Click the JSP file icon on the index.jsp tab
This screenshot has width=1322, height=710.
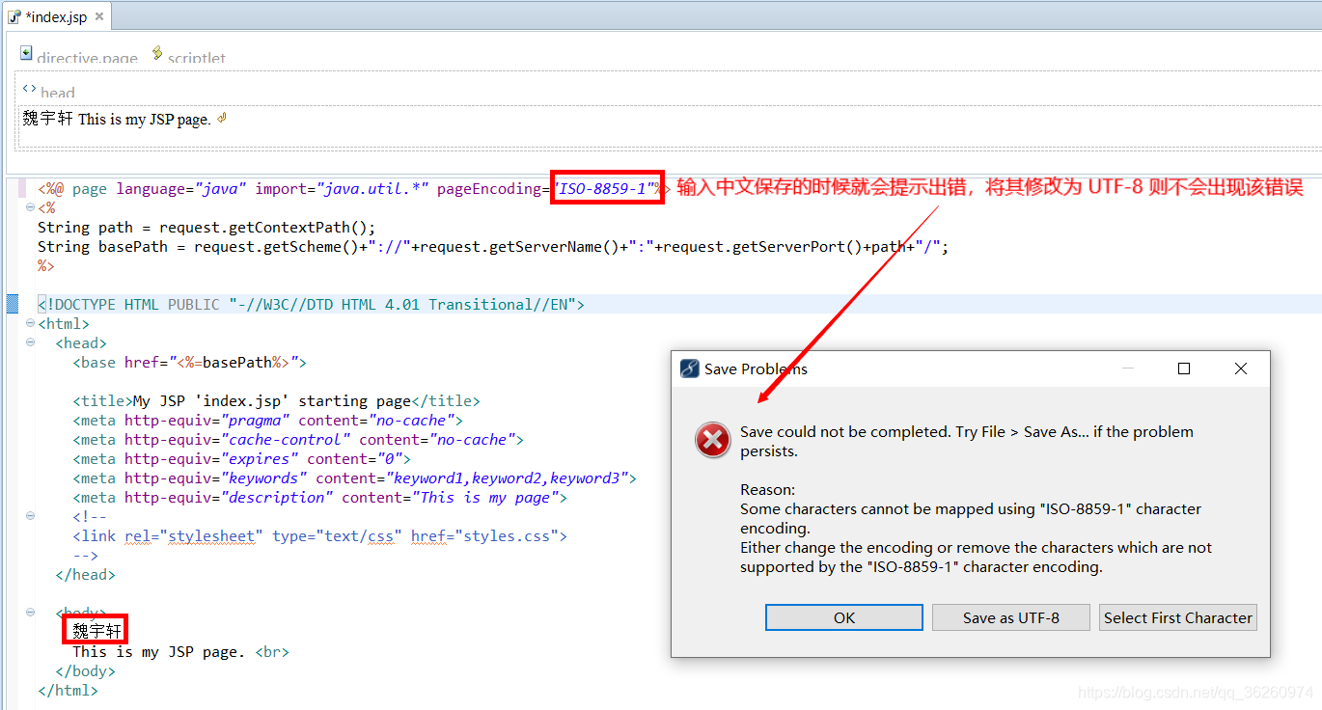pyautogui.click(x=13, y=15)
